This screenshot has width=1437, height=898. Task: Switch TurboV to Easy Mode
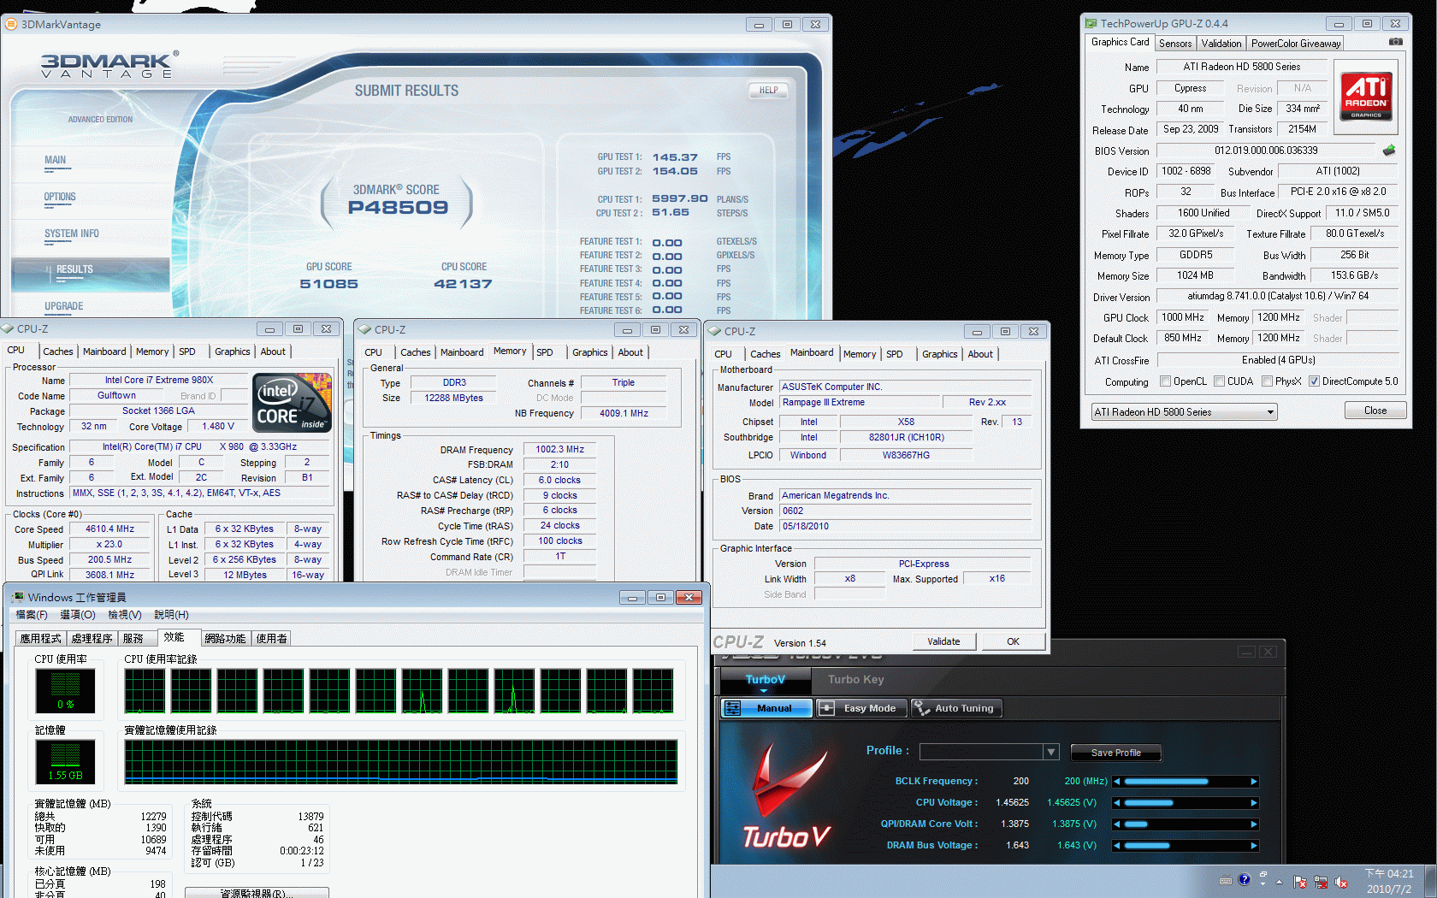tap(860, 708)
